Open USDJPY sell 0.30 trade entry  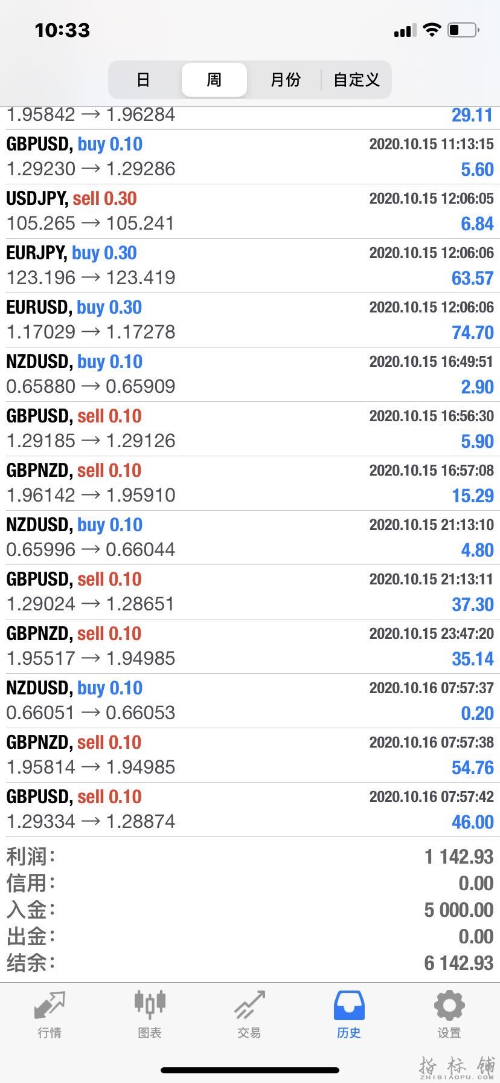tap(250, 212)
